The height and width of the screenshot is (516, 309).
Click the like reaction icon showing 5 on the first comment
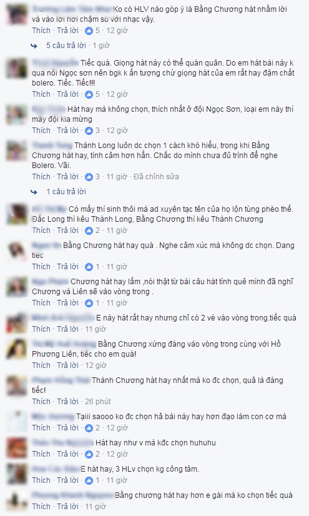(89, 31)
